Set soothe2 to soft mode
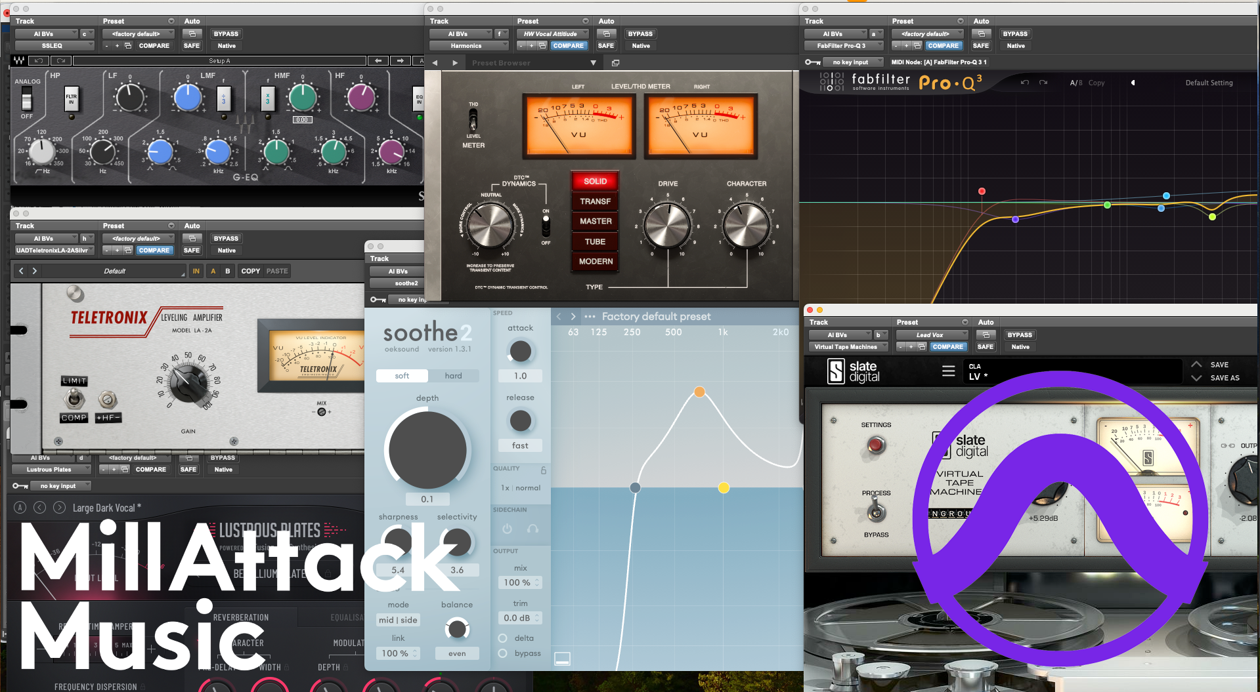 coord(402,375)
